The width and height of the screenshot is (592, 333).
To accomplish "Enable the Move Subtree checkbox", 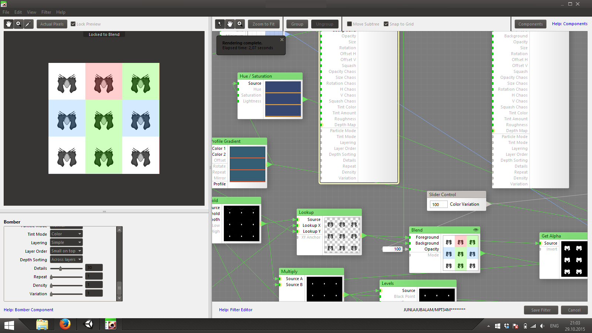I will [x=349, y=24].
